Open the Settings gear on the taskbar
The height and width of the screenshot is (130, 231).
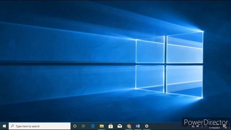147,126
